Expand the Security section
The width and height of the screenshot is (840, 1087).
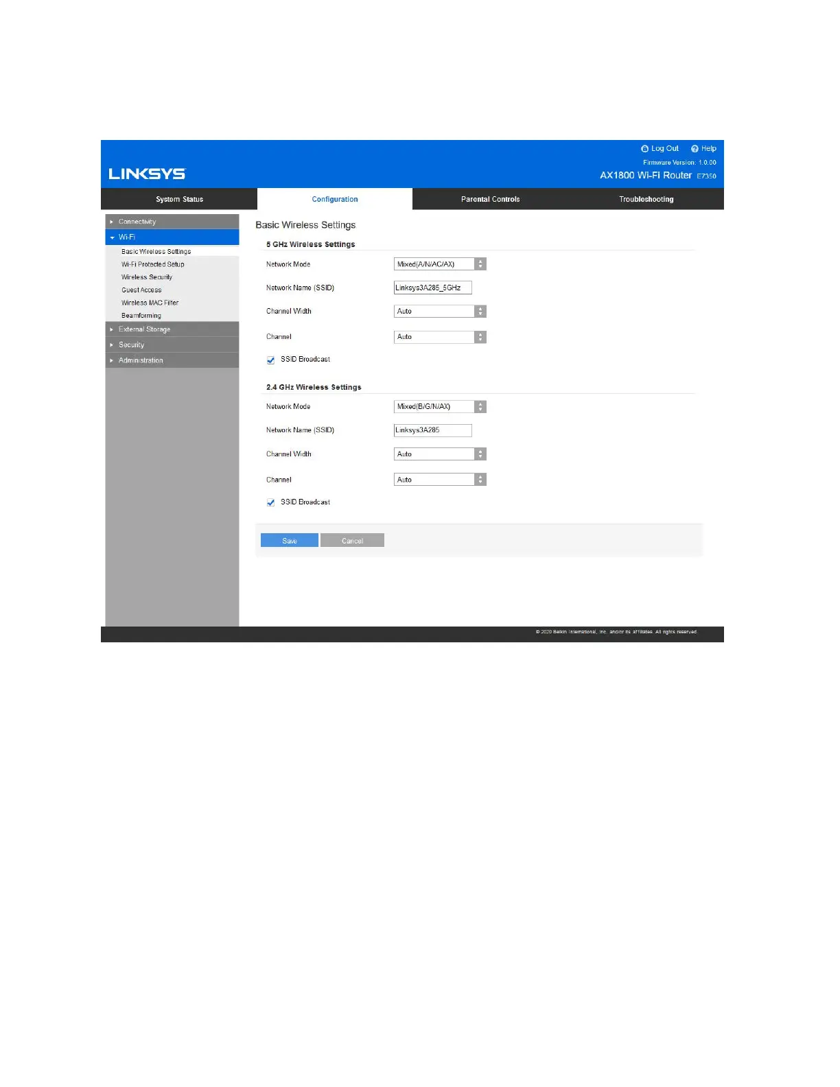pyautogui.click(x=172, y=345)
